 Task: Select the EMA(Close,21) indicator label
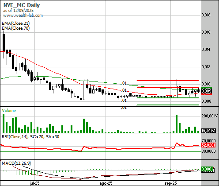point(16,23)
